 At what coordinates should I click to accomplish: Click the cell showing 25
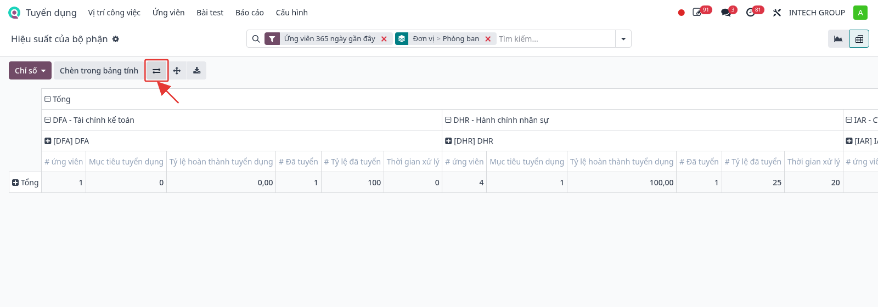[753, 183]
